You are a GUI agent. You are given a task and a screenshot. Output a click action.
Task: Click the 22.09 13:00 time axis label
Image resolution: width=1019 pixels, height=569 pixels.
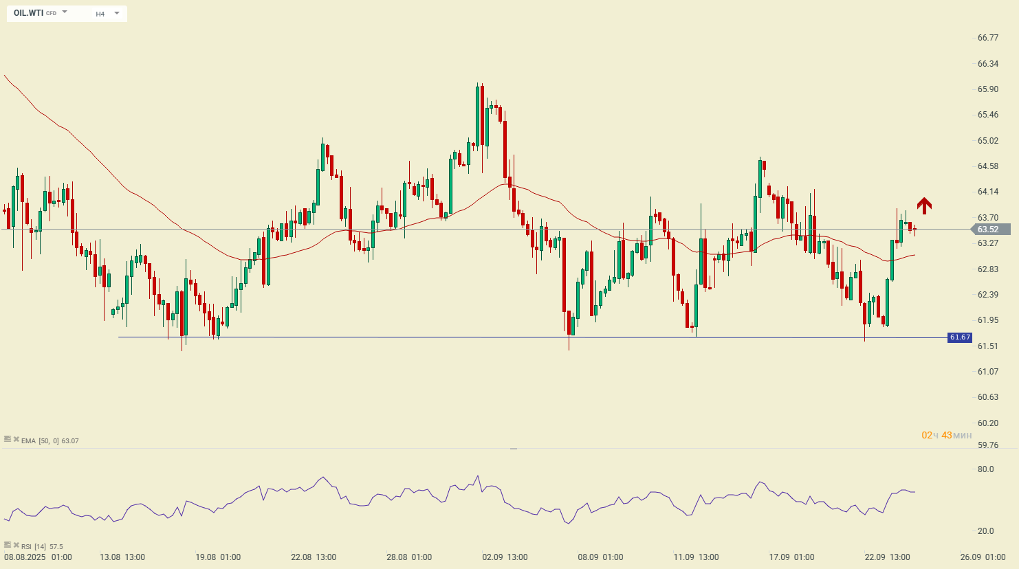pos(887,557)
